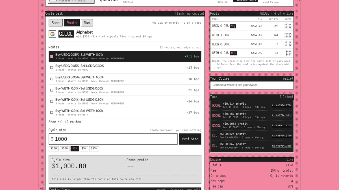Click the -27 bps net edge value

[x=193, y=113]
